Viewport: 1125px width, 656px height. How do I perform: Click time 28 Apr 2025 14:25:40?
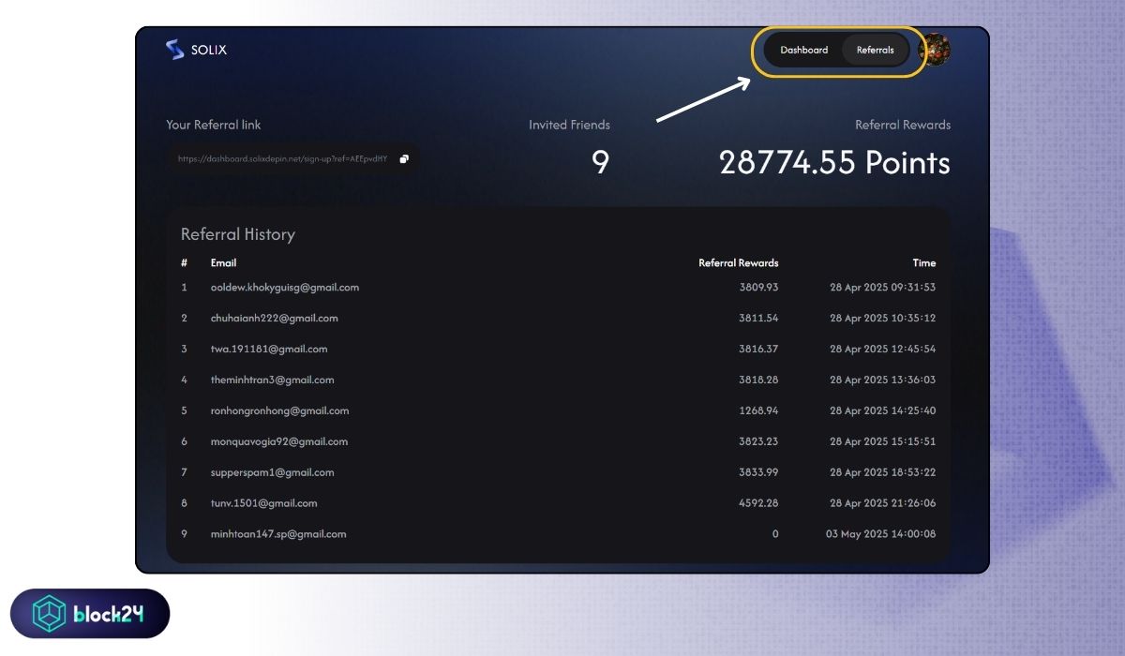pyautogui.click(x=882, y=411)
